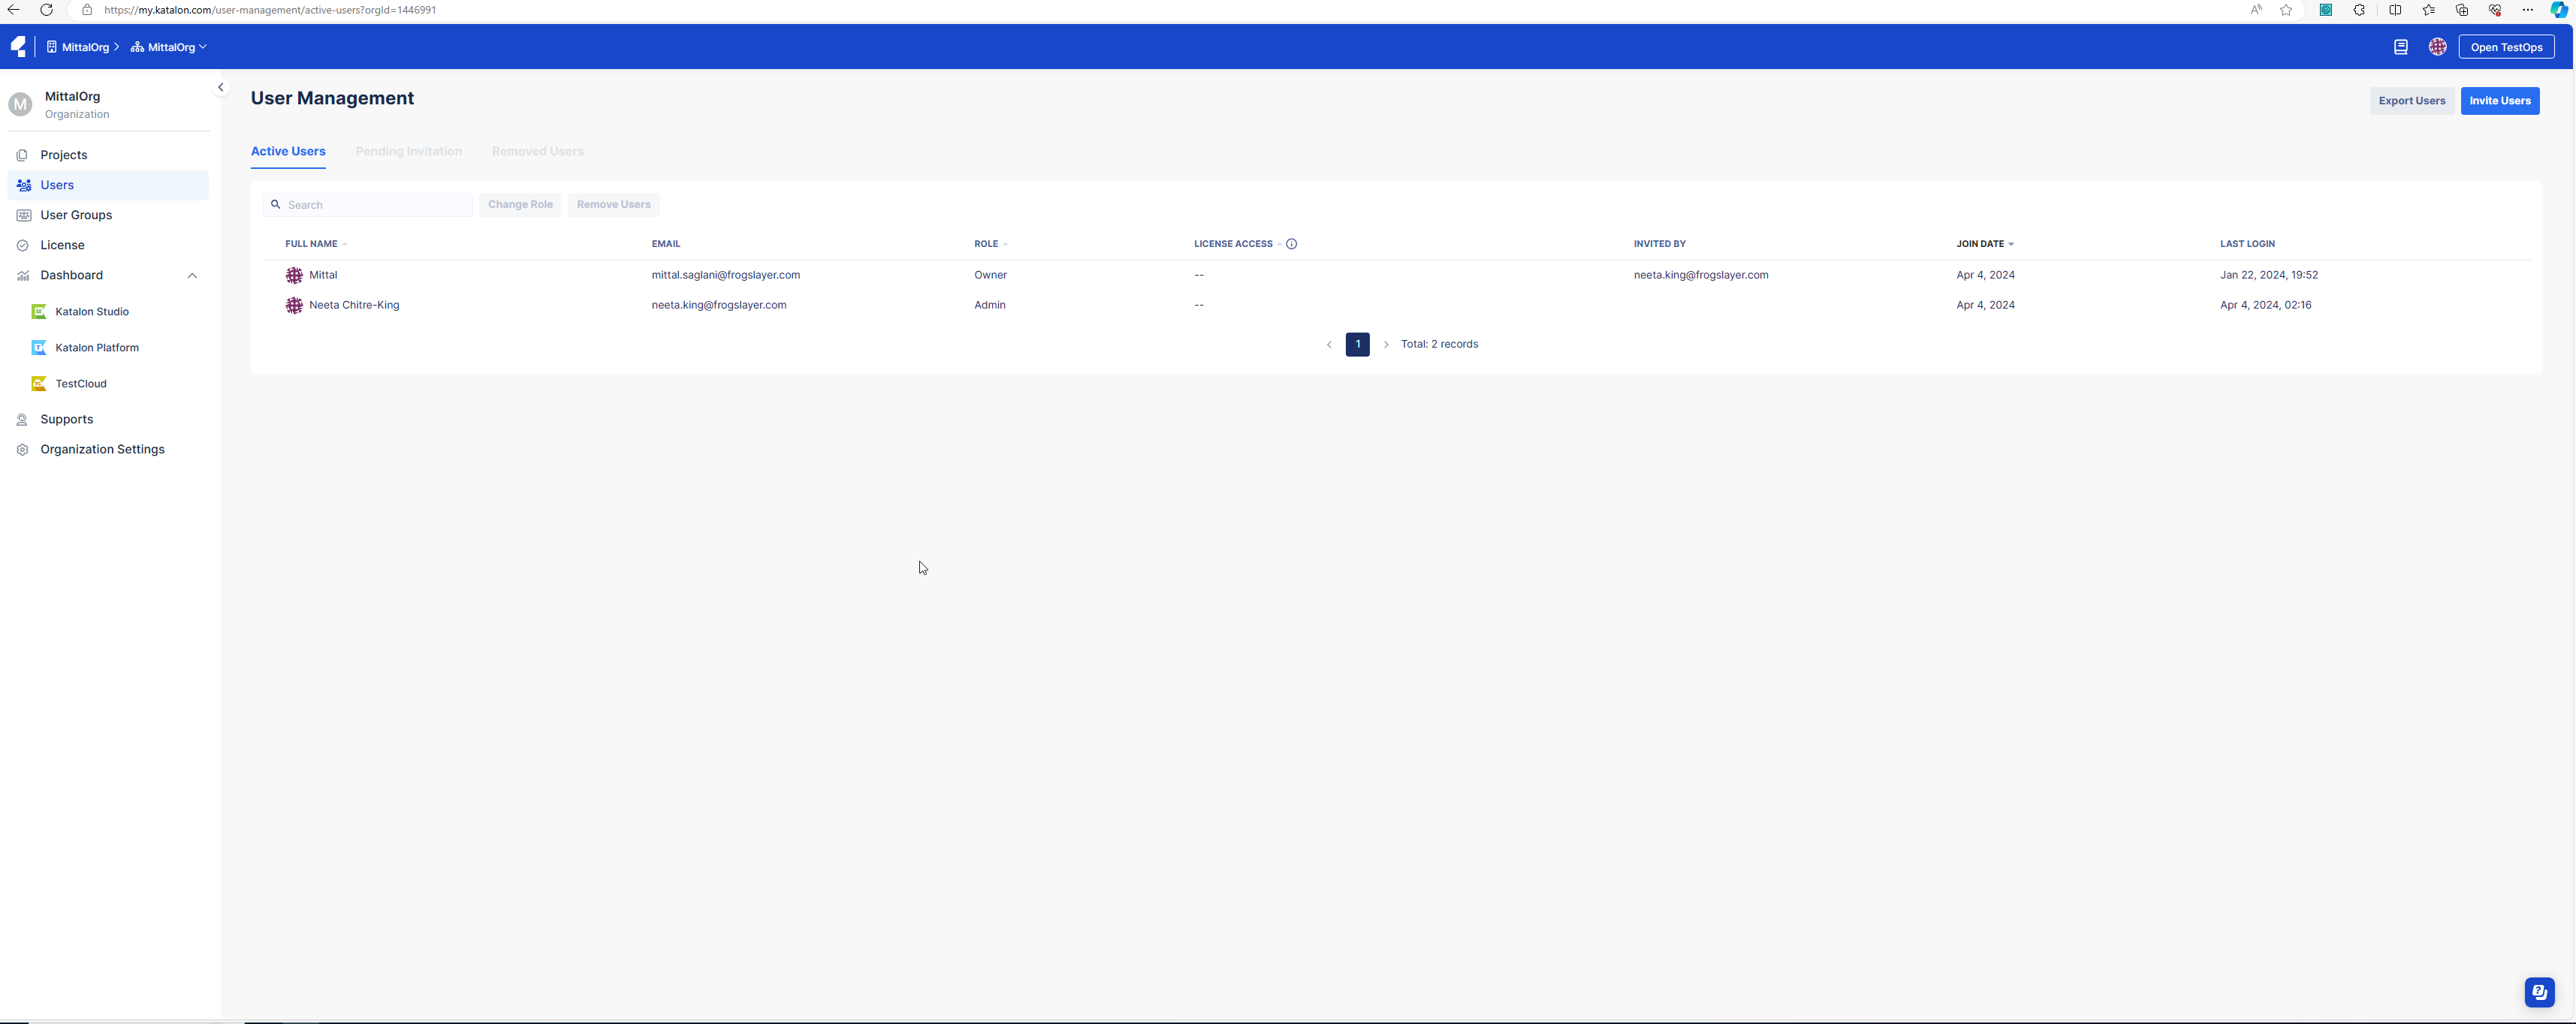This screenshot has height=1024, width=2576.
Task: Click the Katalon logo icon
Action: pyautogui.click(x=18, y=47)
